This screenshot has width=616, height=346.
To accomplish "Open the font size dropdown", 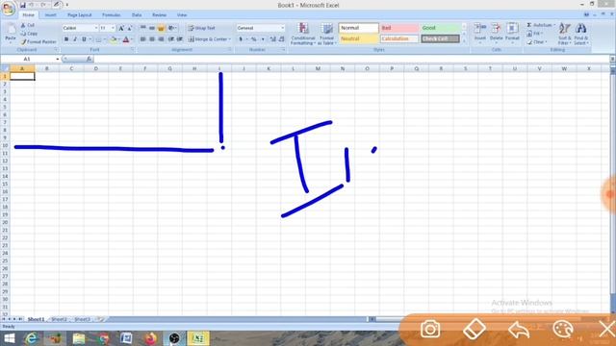I will click(114, 28).
